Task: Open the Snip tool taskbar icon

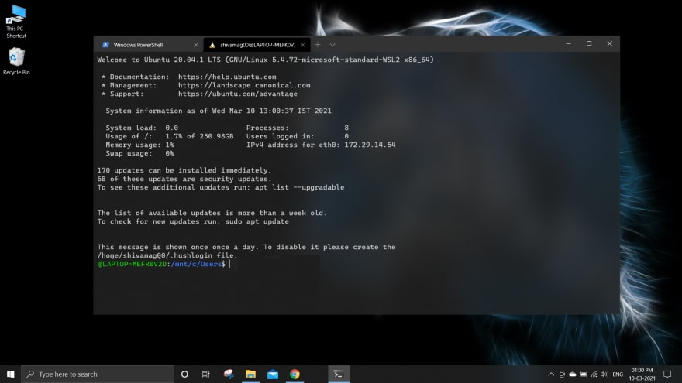Action: (x=229, y=374)
